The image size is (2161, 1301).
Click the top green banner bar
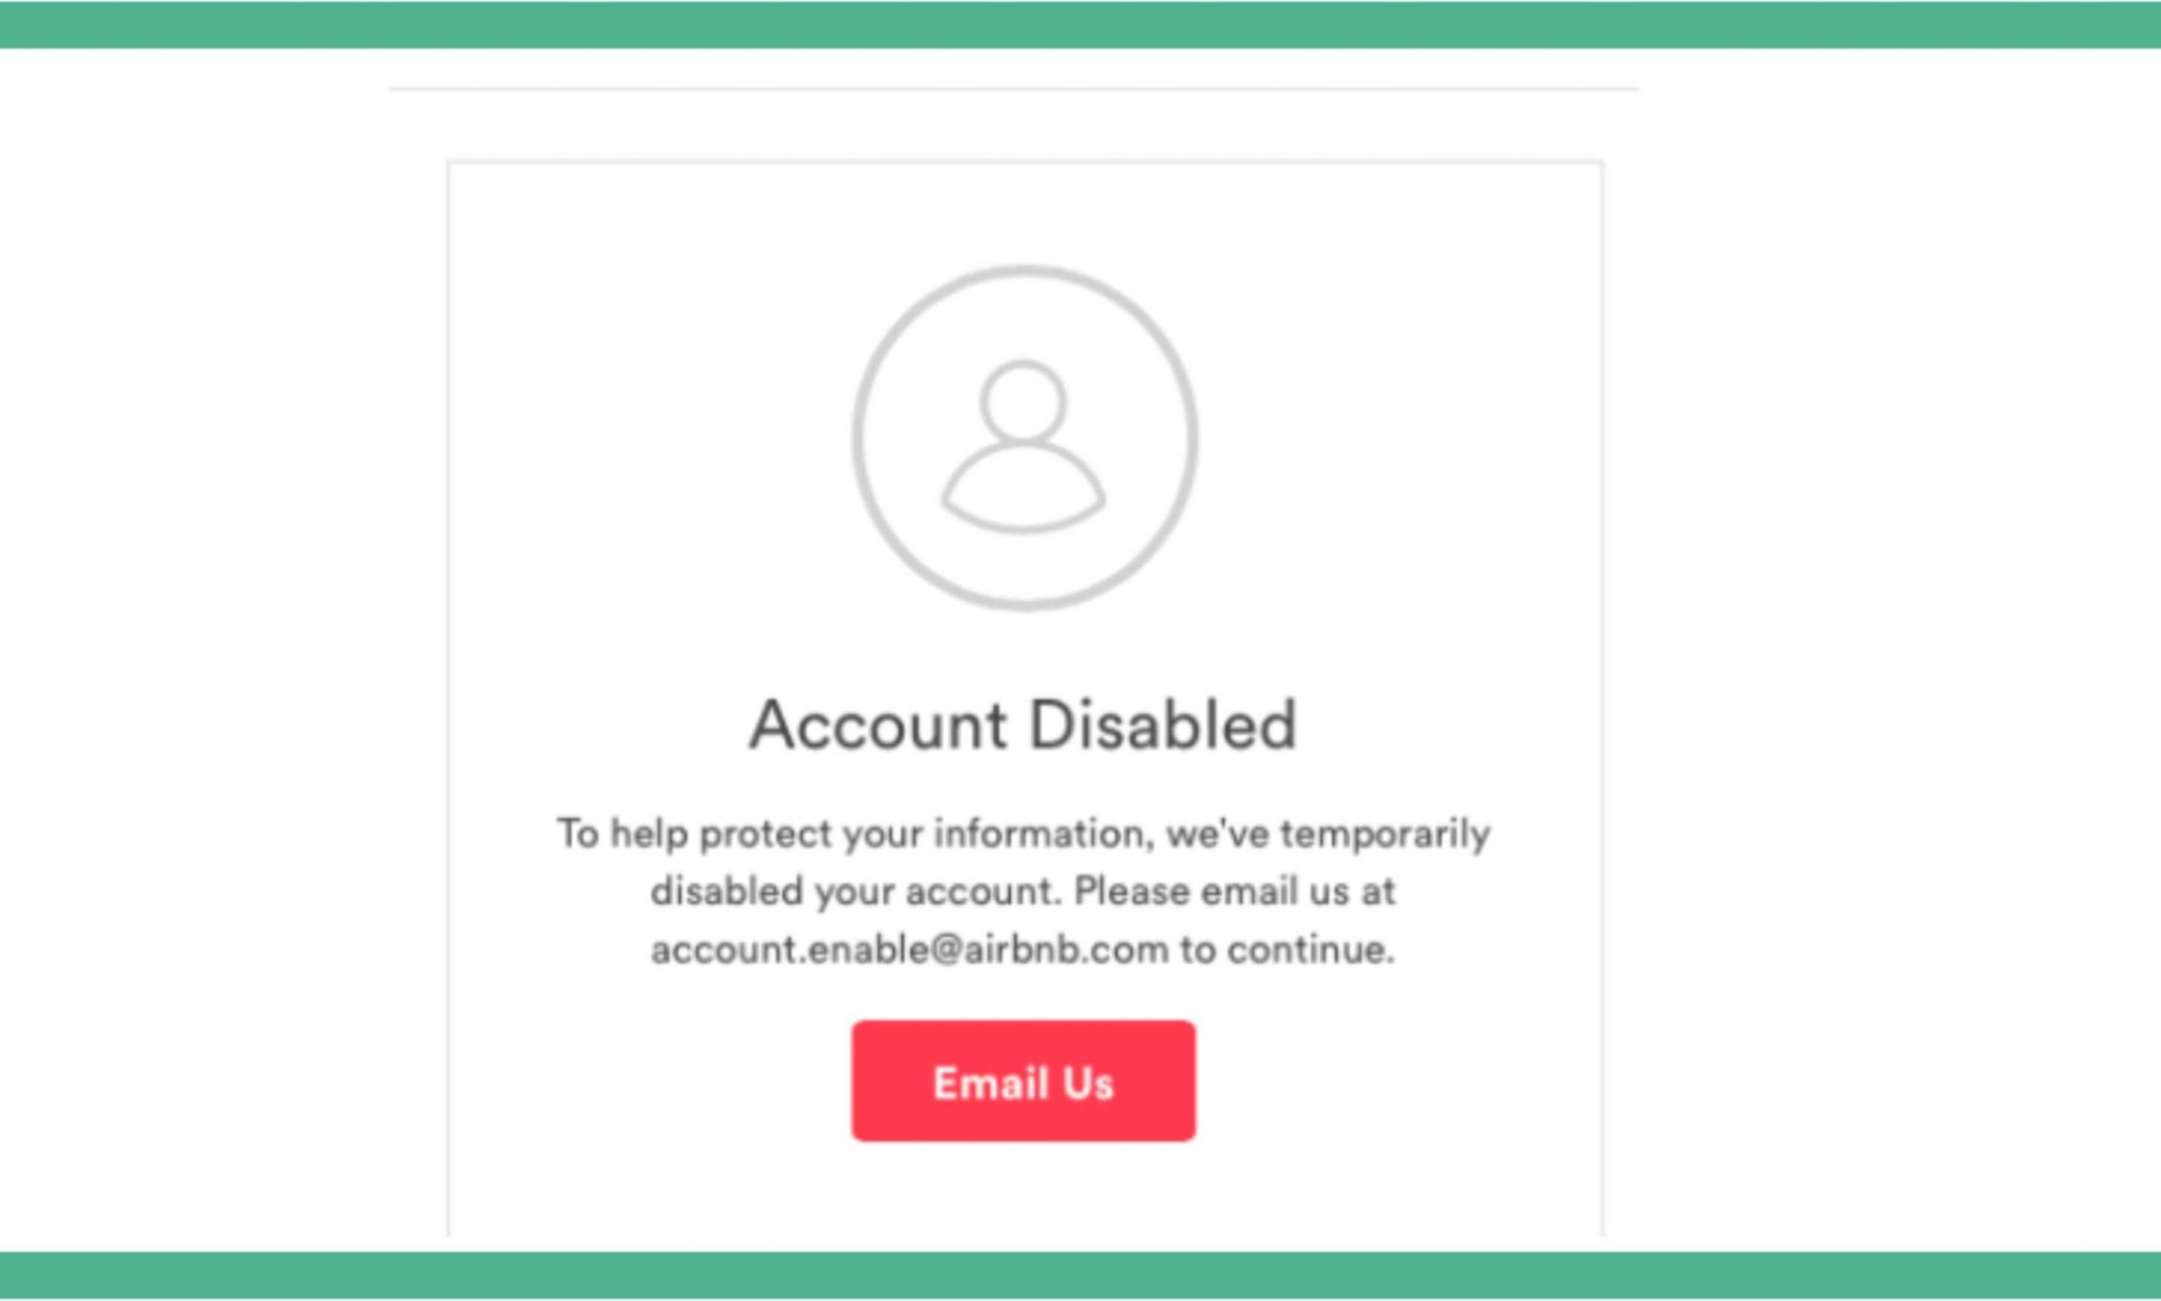pos(1080,23)
